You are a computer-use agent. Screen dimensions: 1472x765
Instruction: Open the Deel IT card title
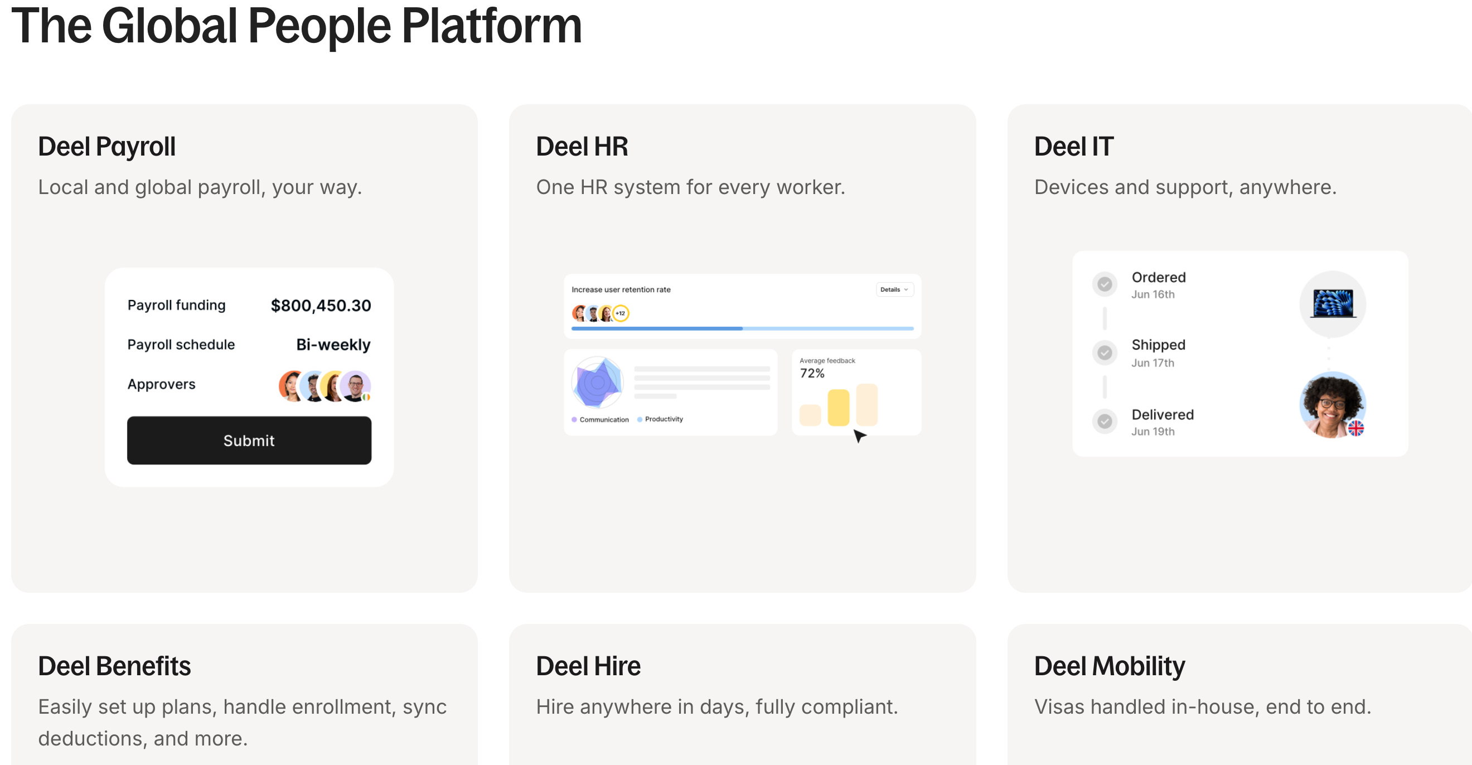1073,146
